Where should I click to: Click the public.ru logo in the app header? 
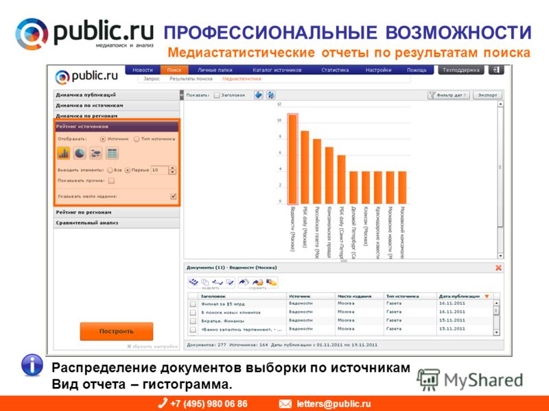coord(86,77)
